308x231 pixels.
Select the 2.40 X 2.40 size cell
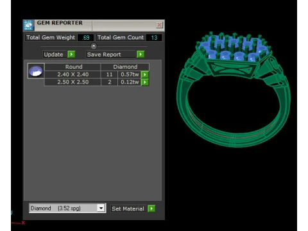(73, 74)
